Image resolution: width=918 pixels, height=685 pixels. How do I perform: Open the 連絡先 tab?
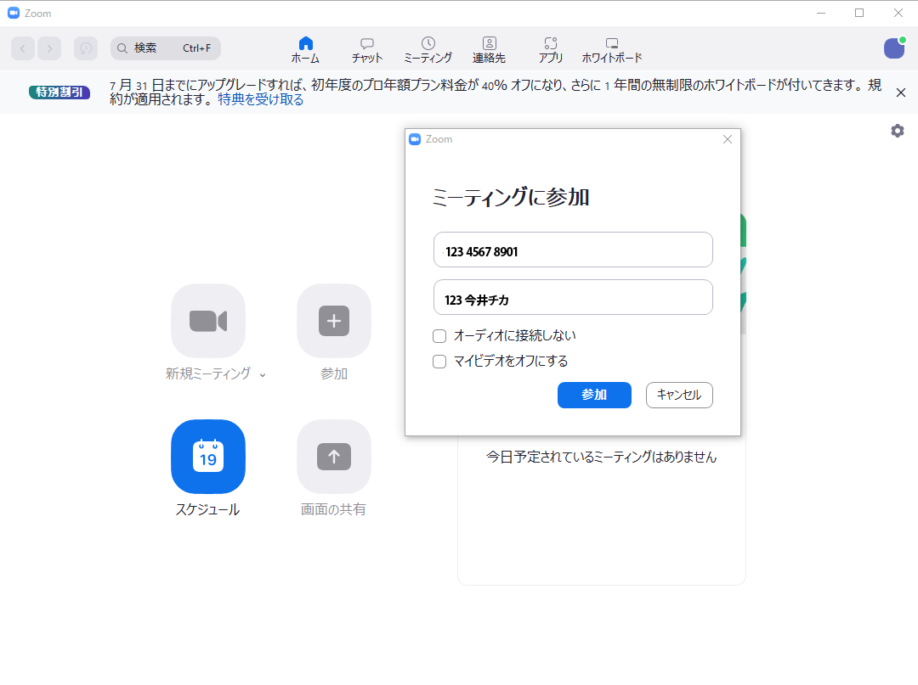[x=489, y=50]
